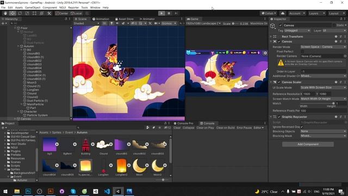
Task: Toggle Canvas component enabled checkbox
Action: 279,41
